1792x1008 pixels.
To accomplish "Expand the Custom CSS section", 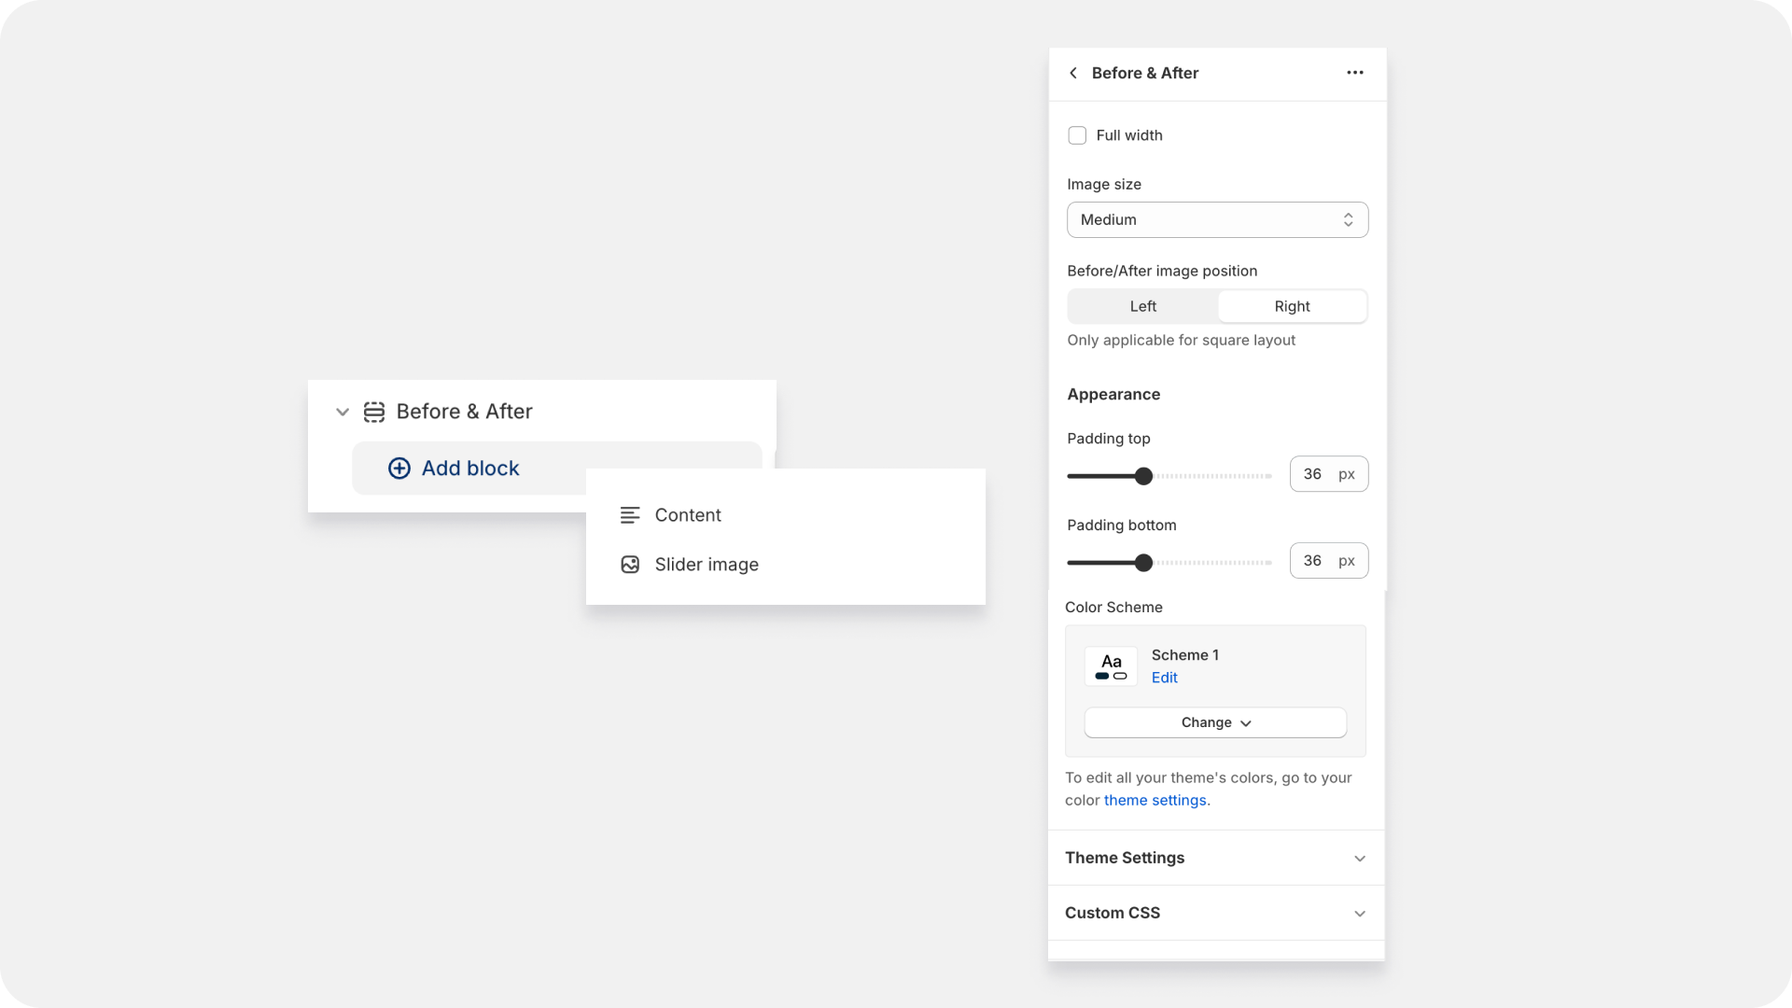I will point(1216,913).
